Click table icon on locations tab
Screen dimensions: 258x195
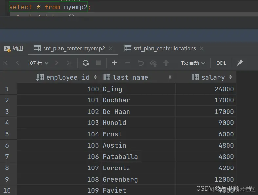pyautogui.click(x=128, y=48)
